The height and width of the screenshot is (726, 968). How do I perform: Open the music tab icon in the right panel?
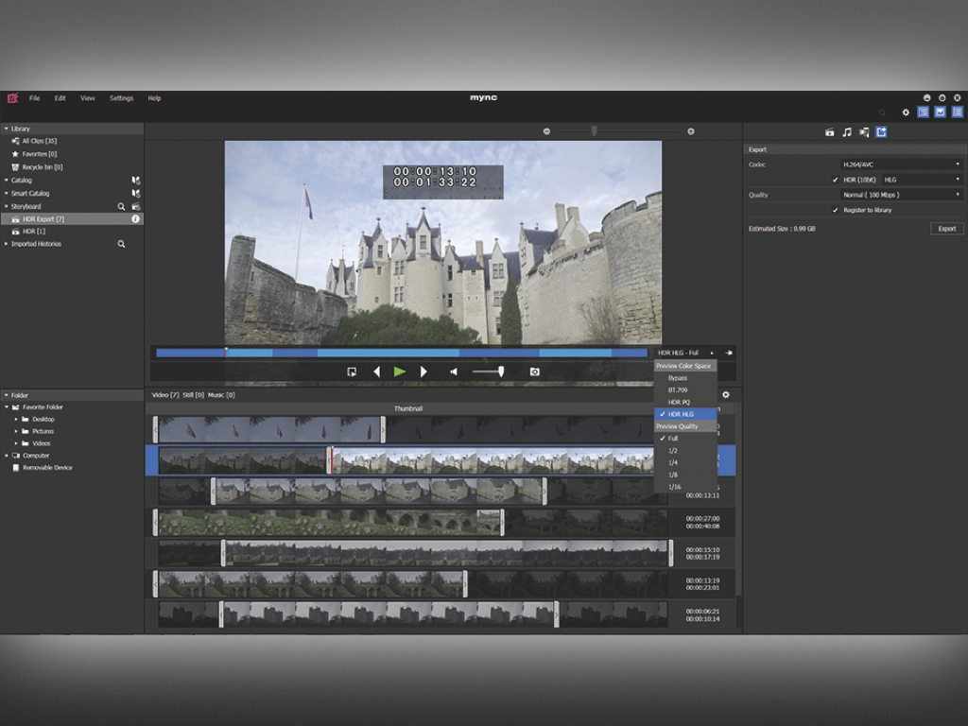click(847, 132)
